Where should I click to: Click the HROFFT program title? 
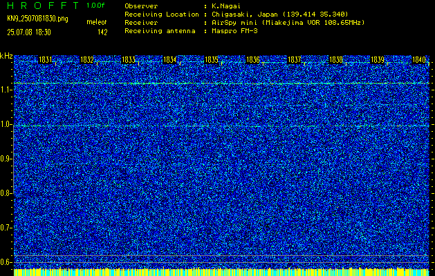[44, 6]
